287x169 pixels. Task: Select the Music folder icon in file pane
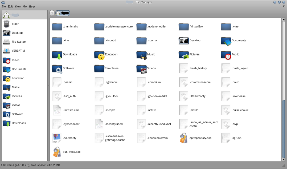[x=141, y=55]
